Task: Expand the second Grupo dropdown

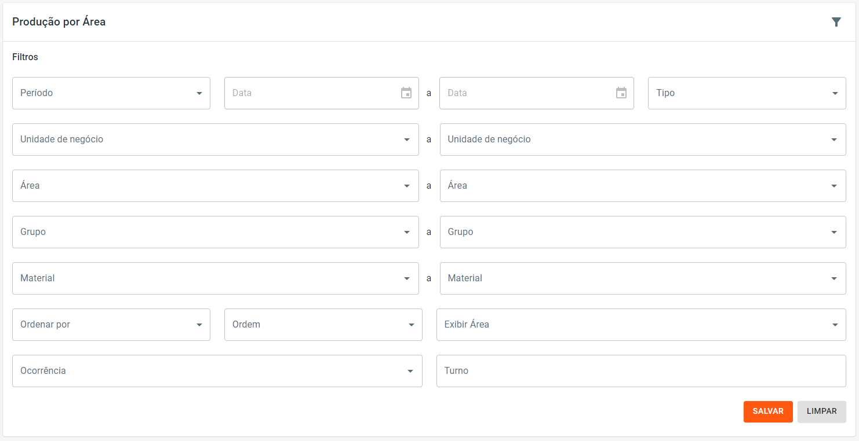Action: [643, 232]
